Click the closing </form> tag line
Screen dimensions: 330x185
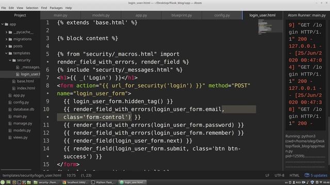[x=68, y=164]
